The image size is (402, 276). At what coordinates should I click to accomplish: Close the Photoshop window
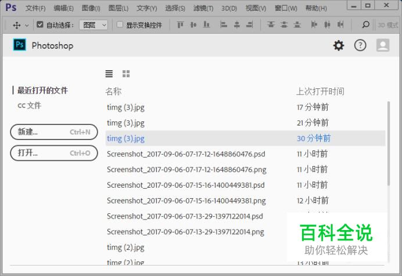click(x=387, y=5)
